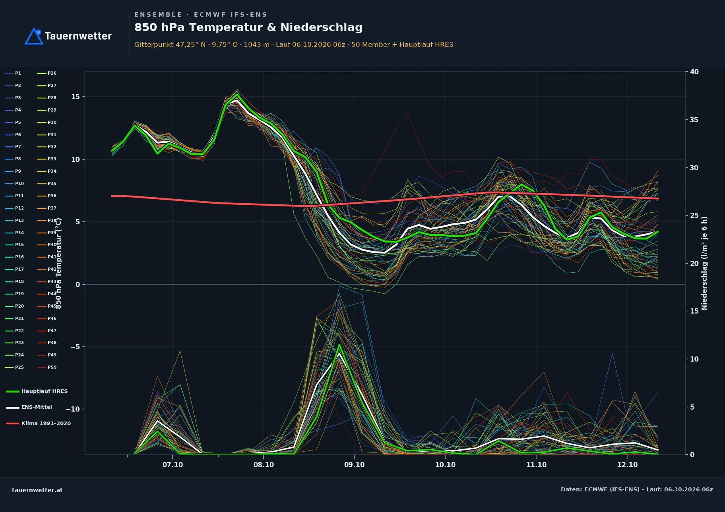Screen dimensions: 725x512
Task: Select legend entry P30
Action: 47,122
